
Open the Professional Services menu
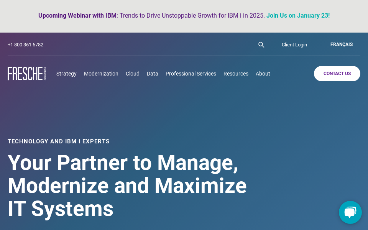pyautogui.click(x=191, y=74)
